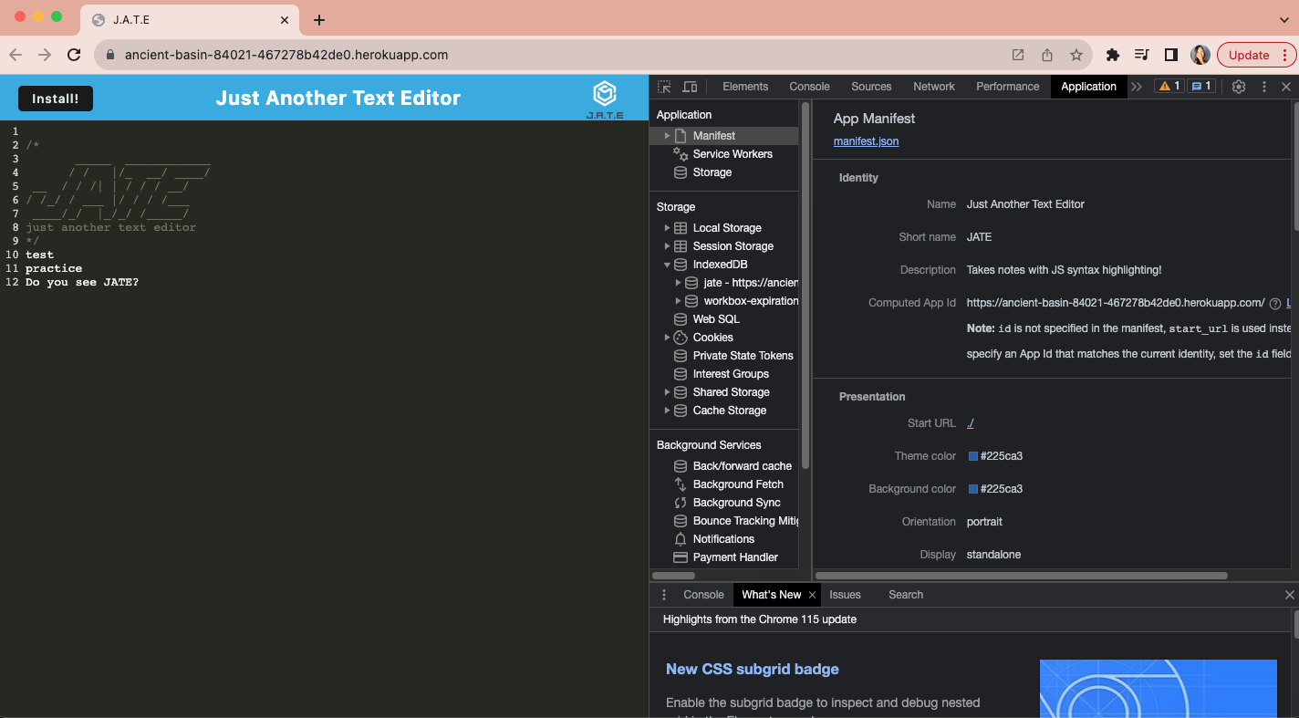Click the Computed App Id help icon
1299x718 pixels.
[1275, 303]
